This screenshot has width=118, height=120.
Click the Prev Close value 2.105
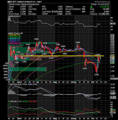23,14
